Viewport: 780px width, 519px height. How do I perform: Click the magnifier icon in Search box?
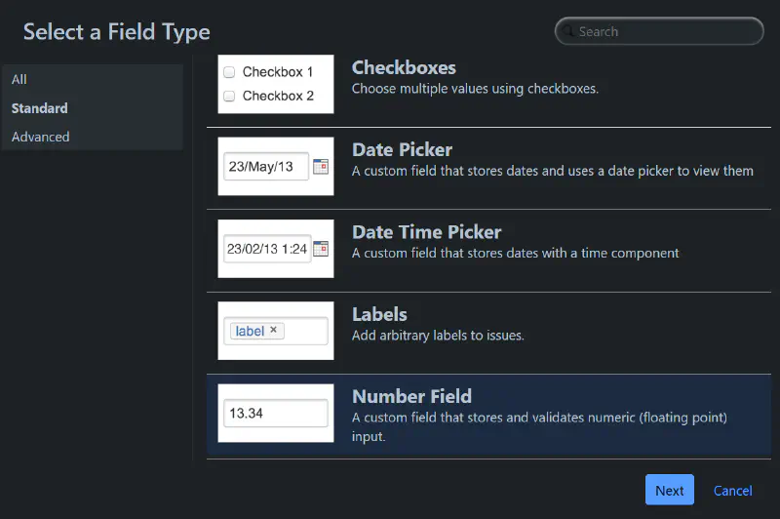pyautogui.click(x=567, y=31)
